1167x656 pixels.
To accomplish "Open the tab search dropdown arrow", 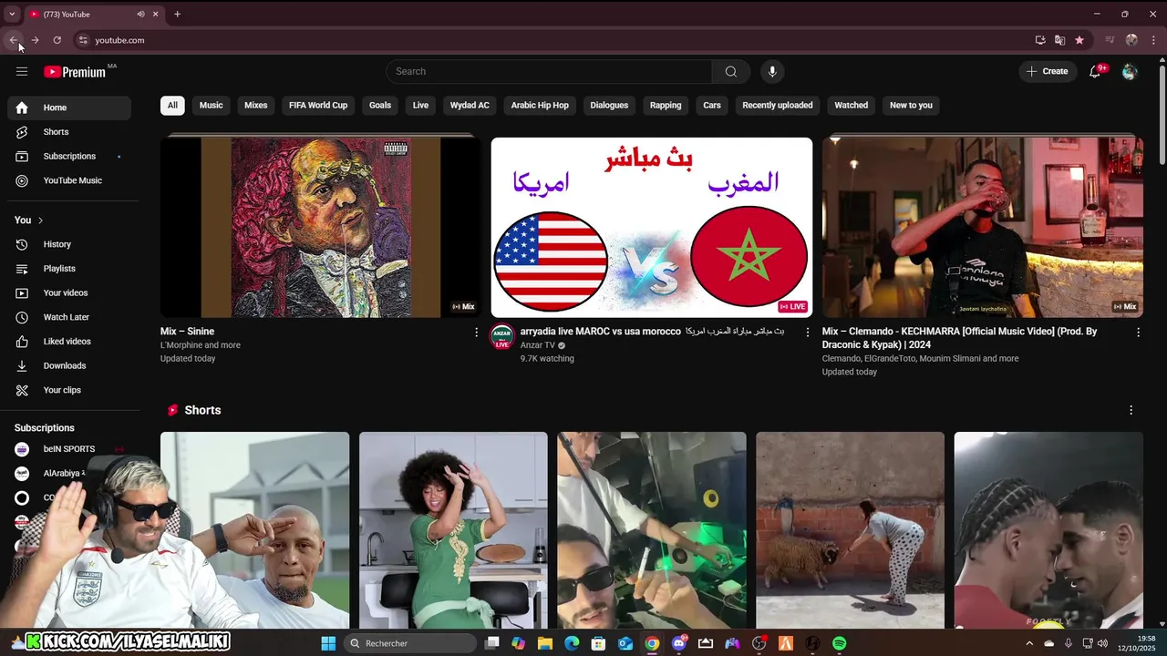I will pyautogui.click(x=12, y=15).
